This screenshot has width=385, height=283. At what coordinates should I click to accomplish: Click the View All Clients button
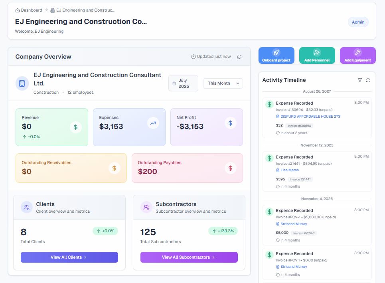69,257
